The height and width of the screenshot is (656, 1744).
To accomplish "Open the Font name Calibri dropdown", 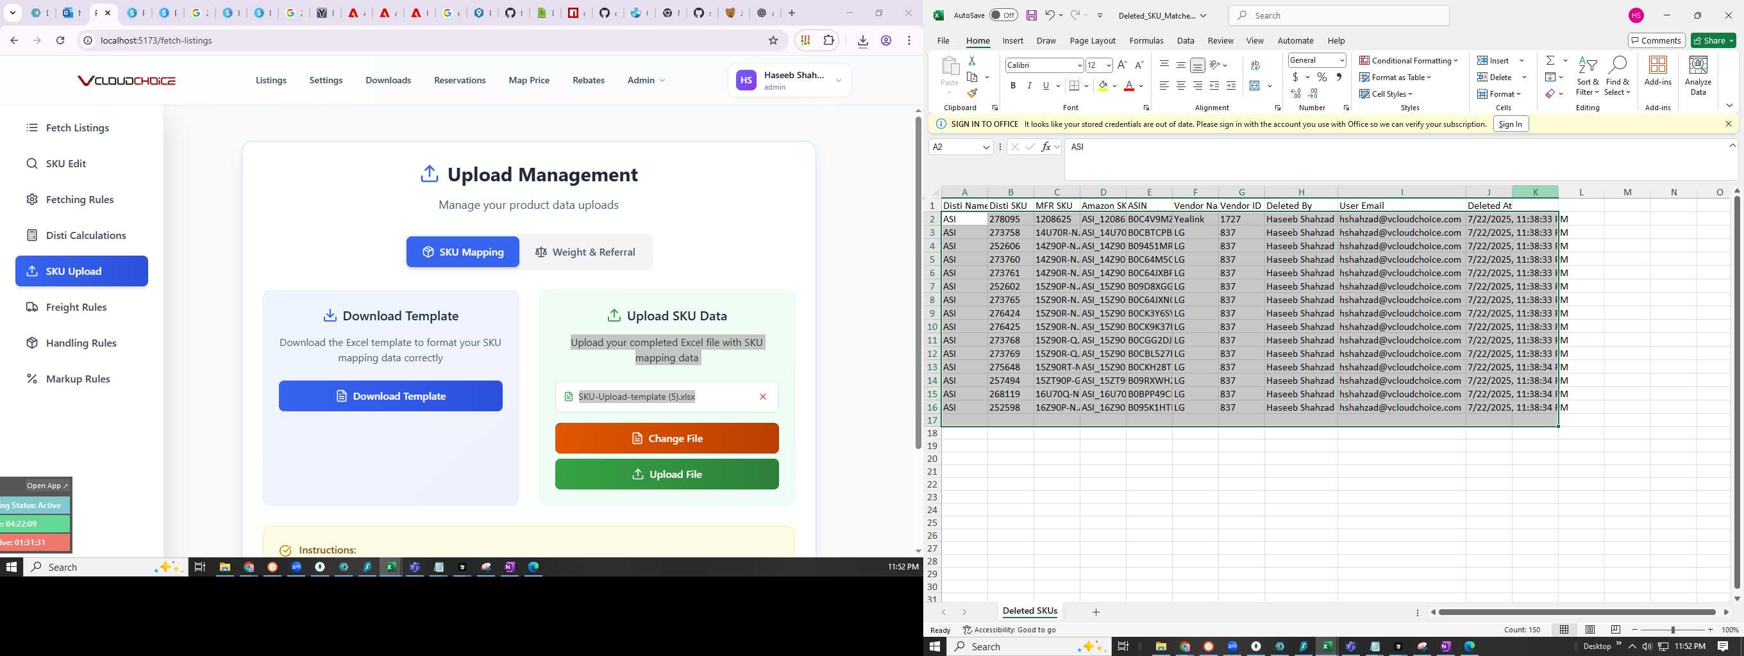I will 1079,65.
